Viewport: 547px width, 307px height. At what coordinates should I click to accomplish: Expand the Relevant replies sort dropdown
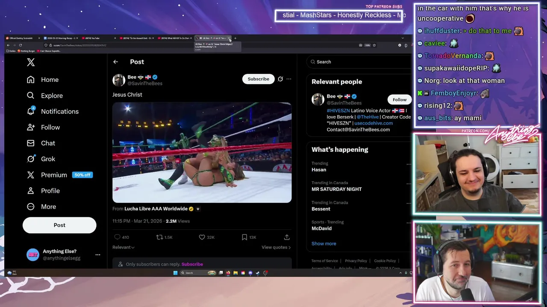[x=124, y=247]
